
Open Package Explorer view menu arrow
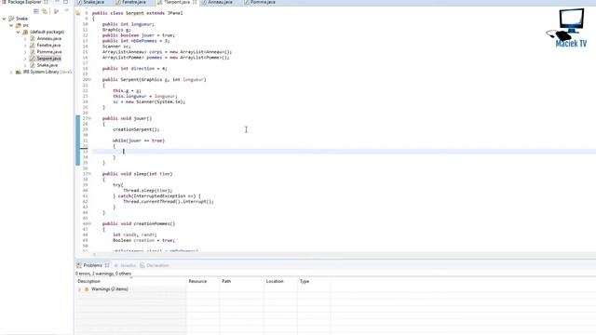pyautogui.click(x=66, y=11)
